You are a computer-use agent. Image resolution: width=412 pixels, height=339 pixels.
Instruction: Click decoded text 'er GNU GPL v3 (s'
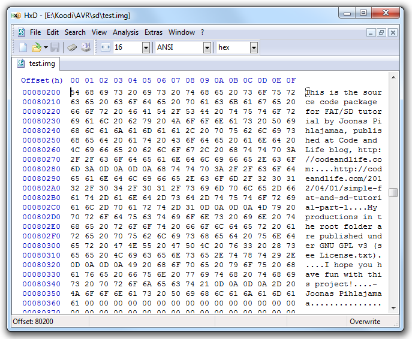(344, 246)
